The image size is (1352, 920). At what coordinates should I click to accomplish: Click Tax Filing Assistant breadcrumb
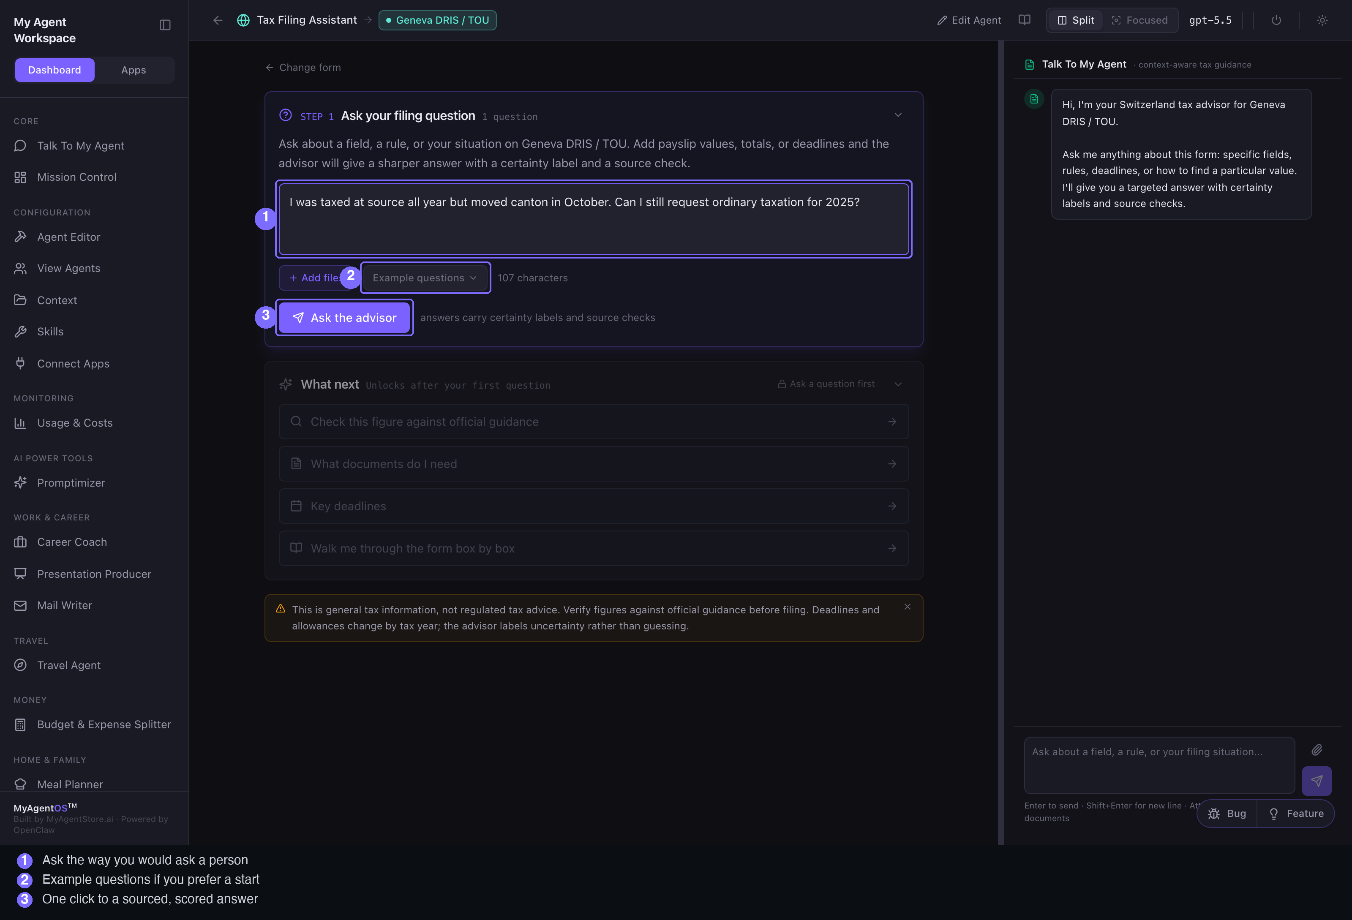tap(307, 20)
